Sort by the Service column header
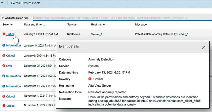Image resolution: width=212 pixels, height=112 pixels. 72,25
